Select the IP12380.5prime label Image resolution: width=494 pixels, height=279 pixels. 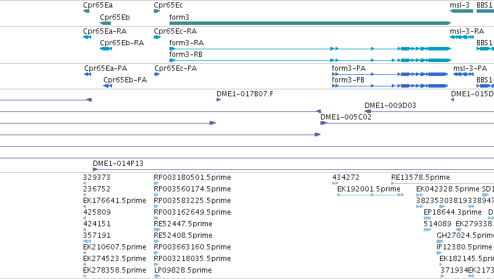click(x=464, y=247)
